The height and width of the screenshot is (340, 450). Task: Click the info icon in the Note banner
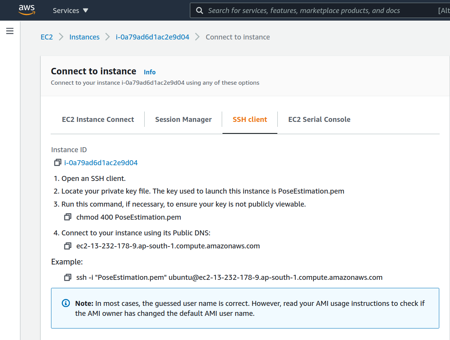(65, 303)
